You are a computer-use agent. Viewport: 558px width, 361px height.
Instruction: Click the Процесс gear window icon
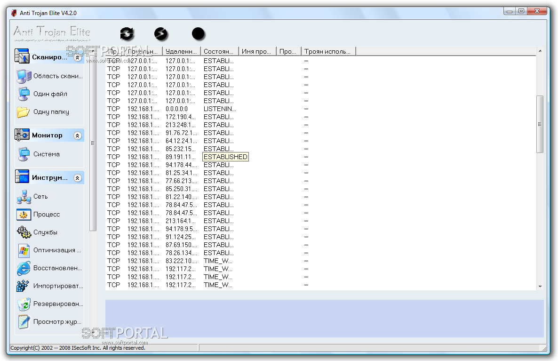[x=24, y=214]
